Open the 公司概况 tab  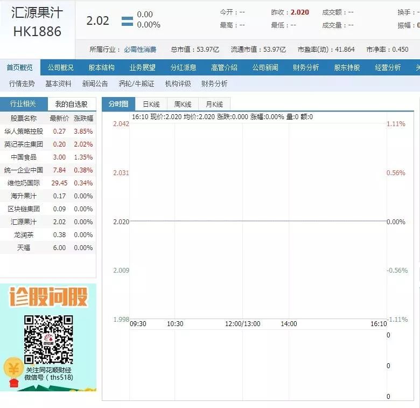pyautogui.click(x=60, y=67)
